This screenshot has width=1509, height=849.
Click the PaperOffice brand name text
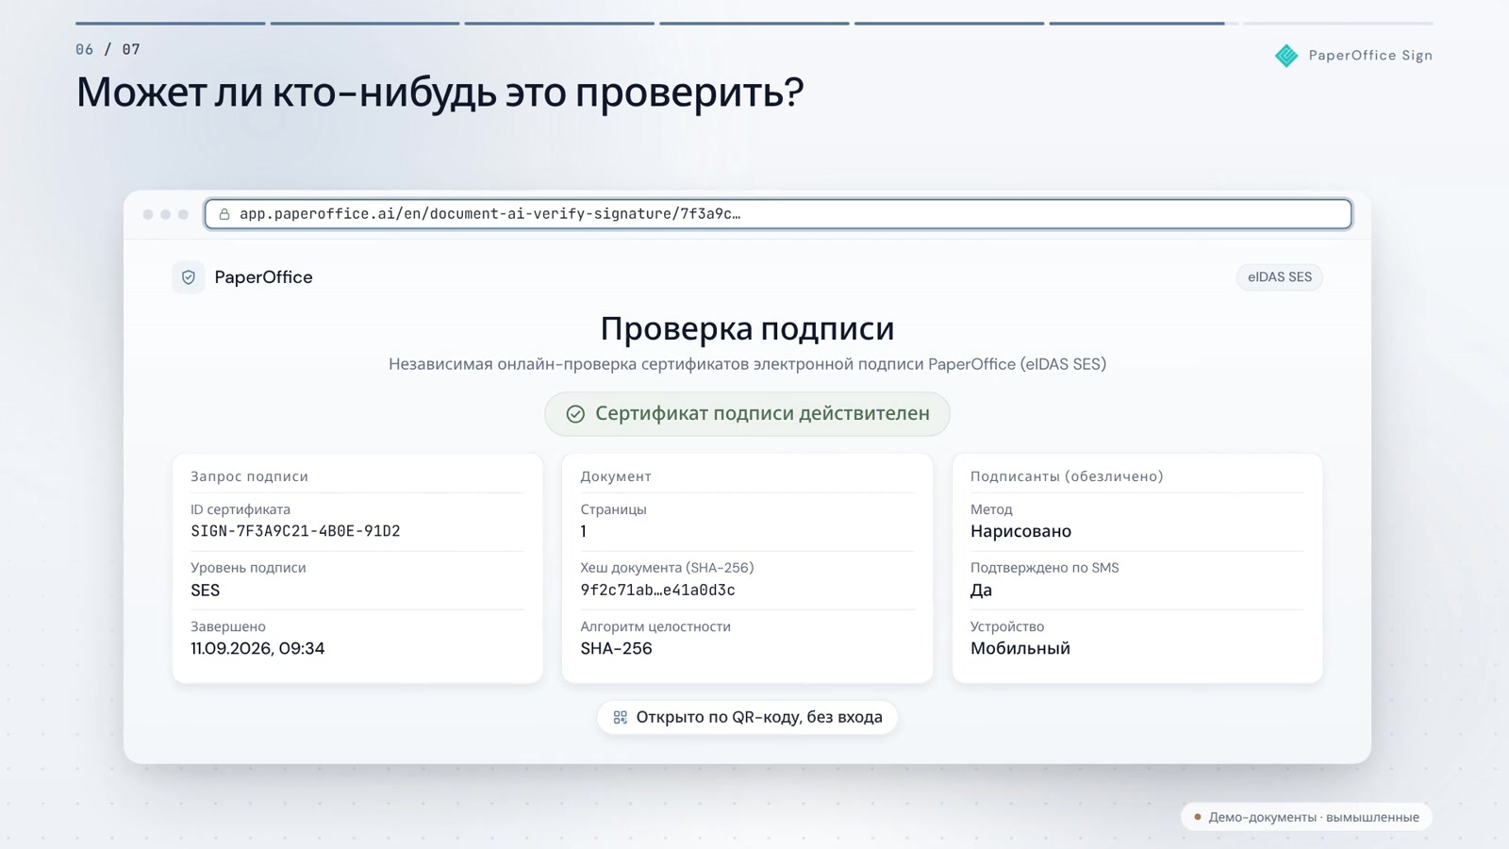[263, 277]
